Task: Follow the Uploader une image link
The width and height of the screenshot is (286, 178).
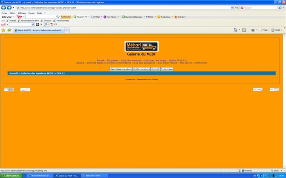Action: (155, 60)
